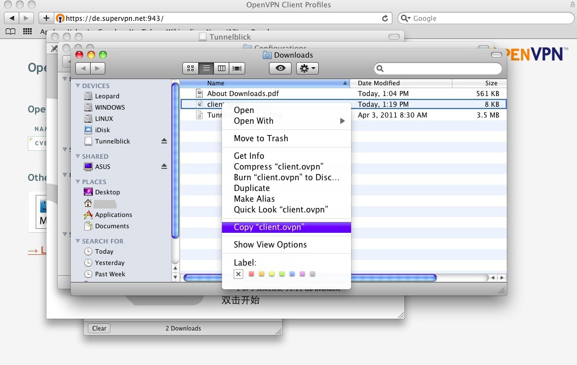
Task: Click the Quick Look eye button
Action: pos(280,68)
